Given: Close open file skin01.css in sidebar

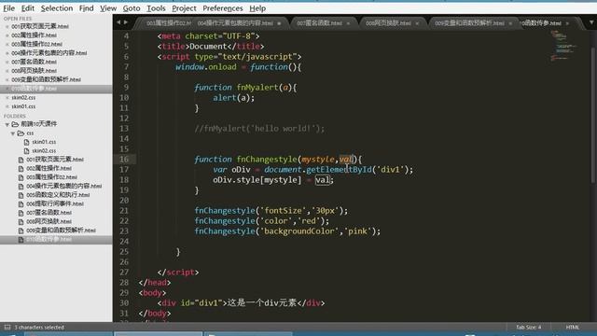Looking at the screenshot, I should tap(7, 106).
